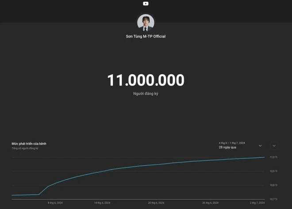The image size is (292, 209).
Task: Open the "28 ngày qua" date range dropdown
Action: coord(227,147)
